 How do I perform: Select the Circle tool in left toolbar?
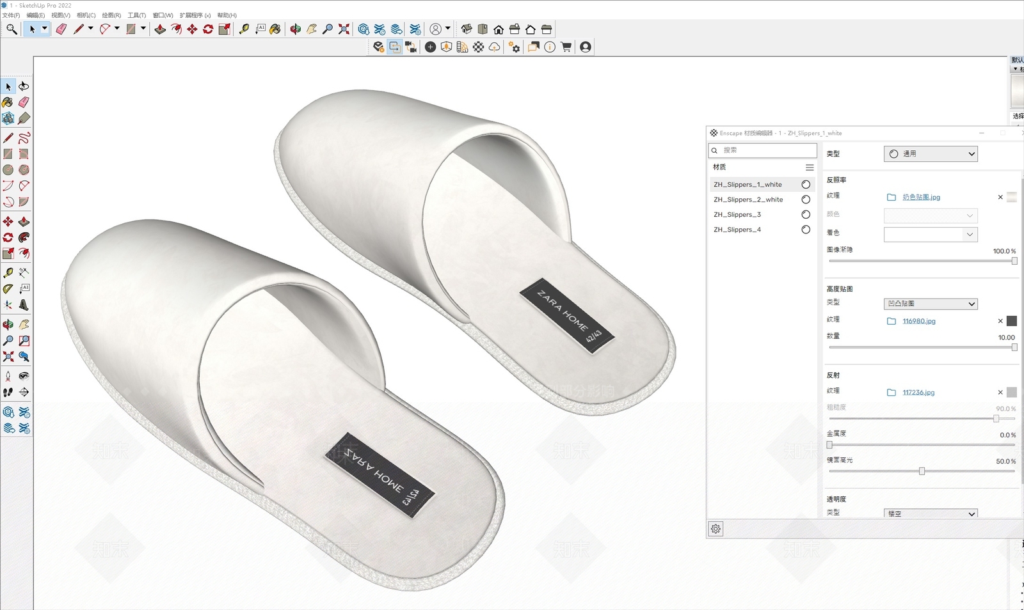pos(8,169)
